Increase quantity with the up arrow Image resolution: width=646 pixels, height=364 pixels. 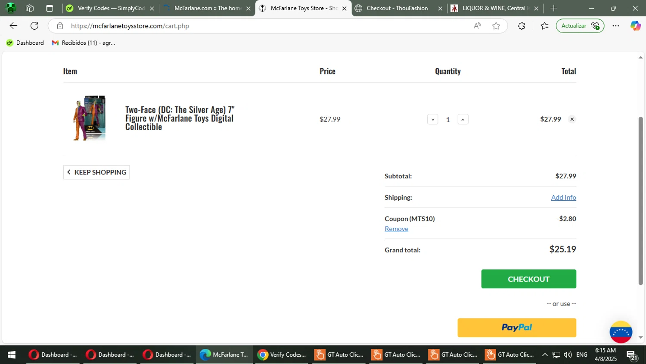[x=463, y=119]
